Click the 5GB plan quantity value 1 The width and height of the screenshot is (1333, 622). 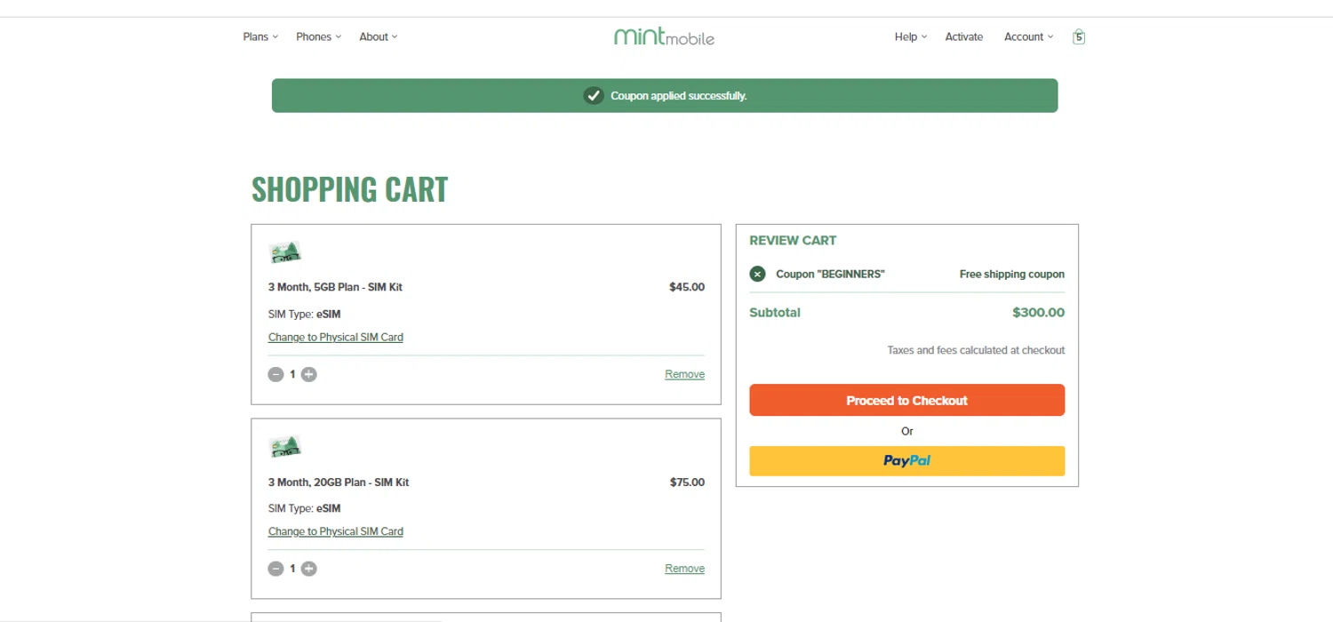292,374
